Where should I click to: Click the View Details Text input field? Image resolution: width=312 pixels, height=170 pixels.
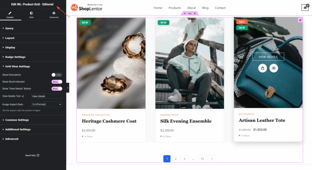pos(47,96)
